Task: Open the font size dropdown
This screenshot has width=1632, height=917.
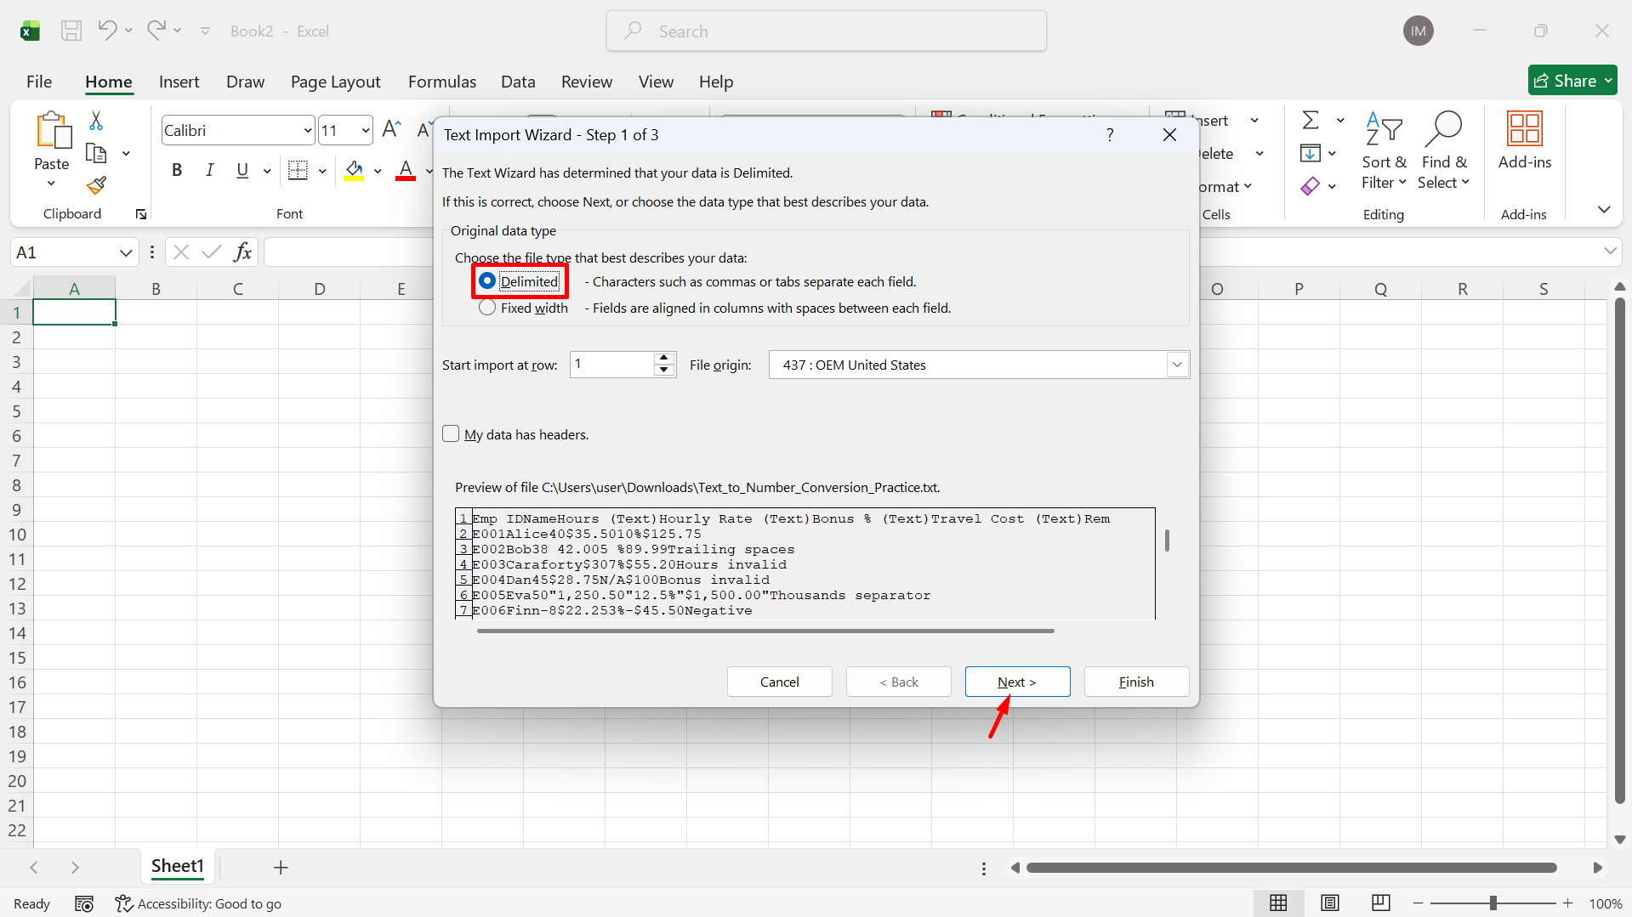Action: (x=365, y=130)
